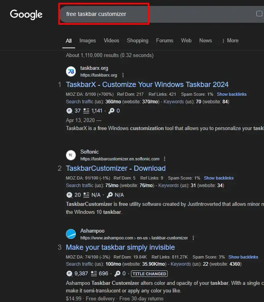Click the 'MOZ DA: 91/100 (-1%)' text
Screen dimensions: 264x302
[x=88, y=178]
